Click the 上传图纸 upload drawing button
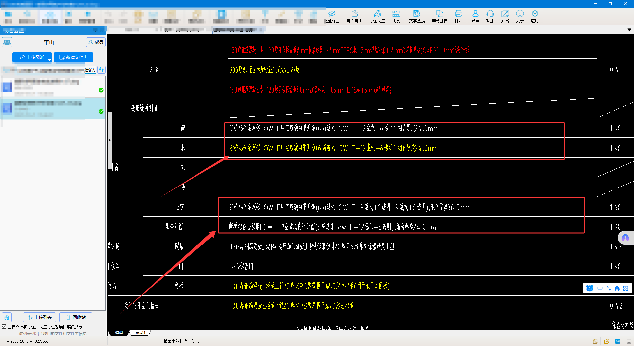The width and height of the screenshot is (634, 346). pyautogui.click(x=32, y=57)
